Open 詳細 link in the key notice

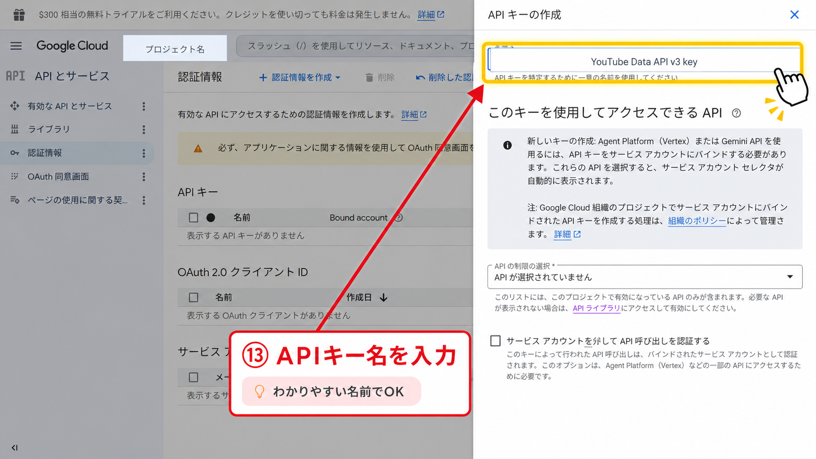tap(567, 235)
